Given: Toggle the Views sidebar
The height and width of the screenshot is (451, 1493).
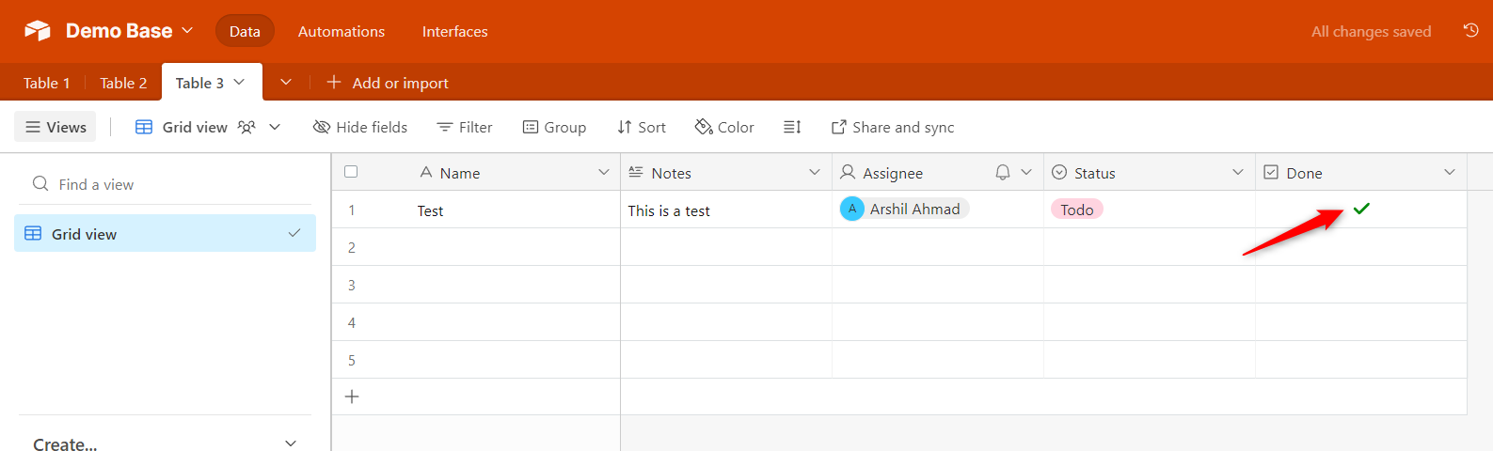Looking at the screenshot, I should [56, 127].
